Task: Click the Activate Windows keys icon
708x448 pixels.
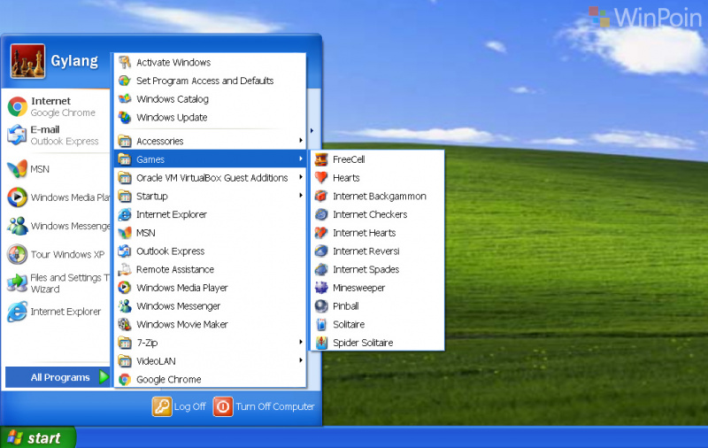Action: coord(125,62)
